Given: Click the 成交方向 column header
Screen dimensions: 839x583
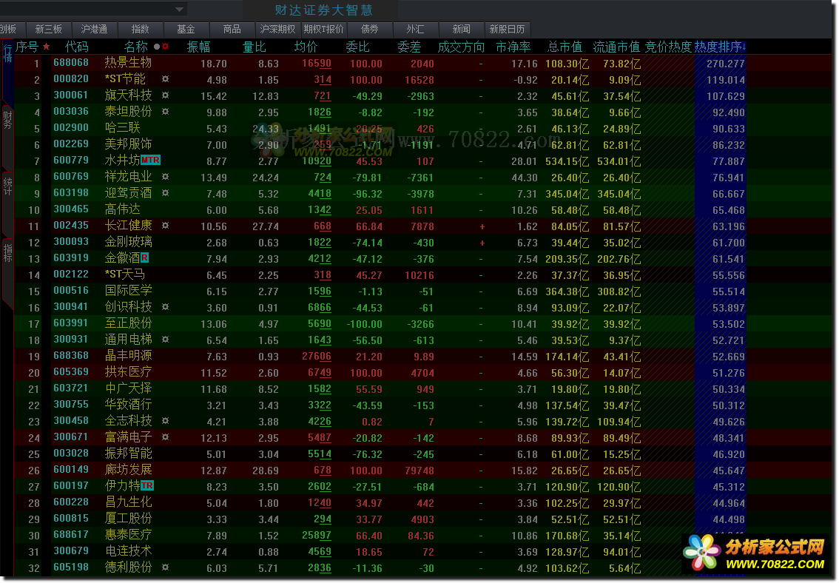Looking at the screenshot, I should [461, 47].
